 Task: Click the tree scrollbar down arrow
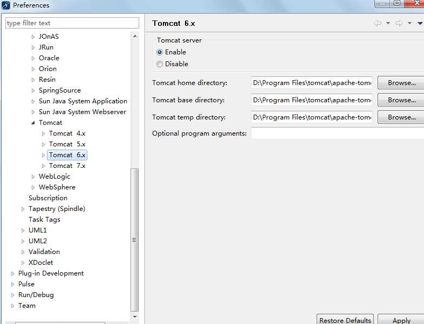click(x=135, y=316)
